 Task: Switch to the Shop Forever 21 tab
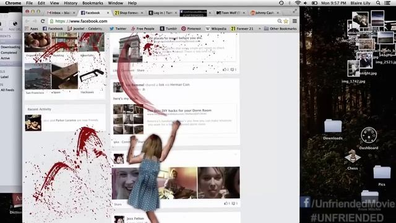(x=128, y=12)
